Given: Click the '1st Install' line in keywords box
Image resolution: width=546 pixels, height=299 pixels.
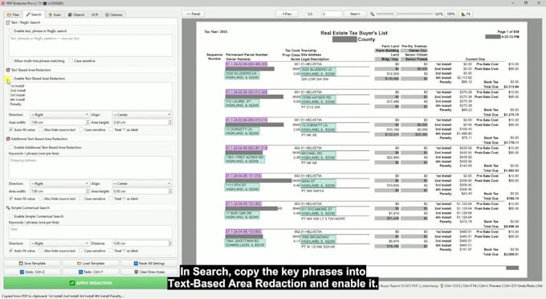Looking at the screenshot, I should pos(18,86).
